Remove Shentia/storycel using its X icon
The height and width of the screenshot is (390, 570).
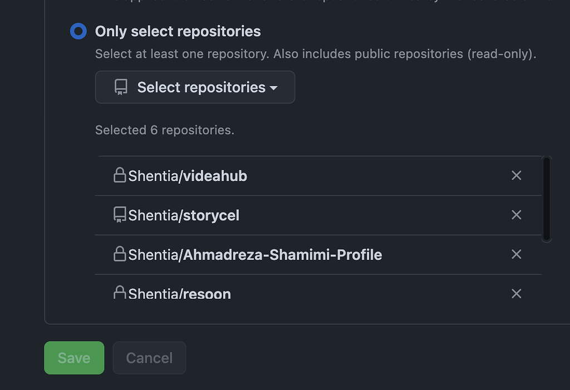tap(516, 215)
